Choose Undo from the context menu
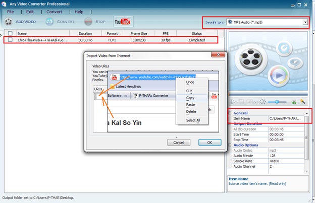The width and height of the screenshot is (315, 203). click(192, 82)
